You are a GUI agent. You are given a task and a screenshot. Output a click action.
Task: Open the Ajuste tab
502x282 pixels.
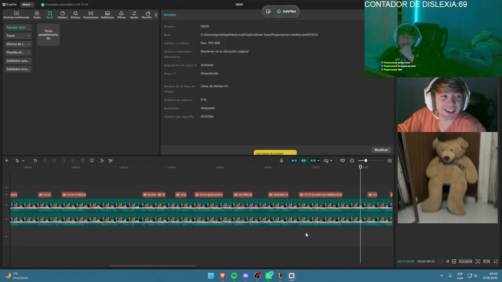tap(134, 15)
